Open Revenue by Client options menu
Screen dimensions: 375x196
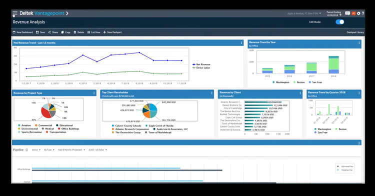(x=300, y=93)
